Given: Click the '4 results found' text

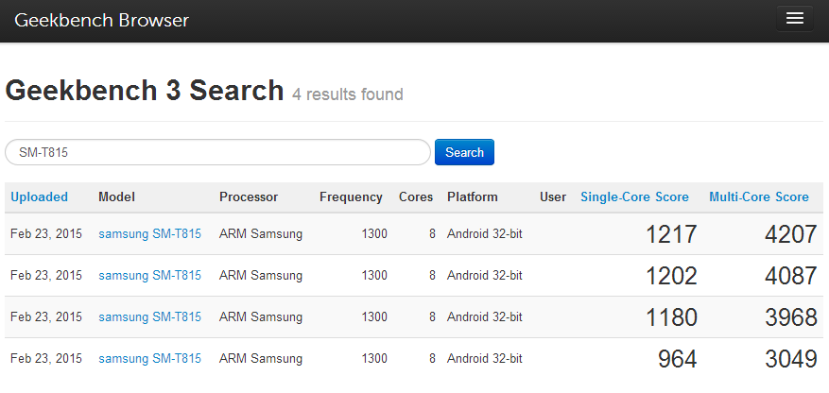Looking at the screenshot, I should tap(347, 94).
